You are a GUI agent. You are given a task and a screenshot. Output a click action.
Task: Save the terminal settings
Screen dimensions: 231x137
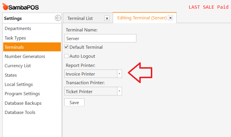click(x=74, y=102)
